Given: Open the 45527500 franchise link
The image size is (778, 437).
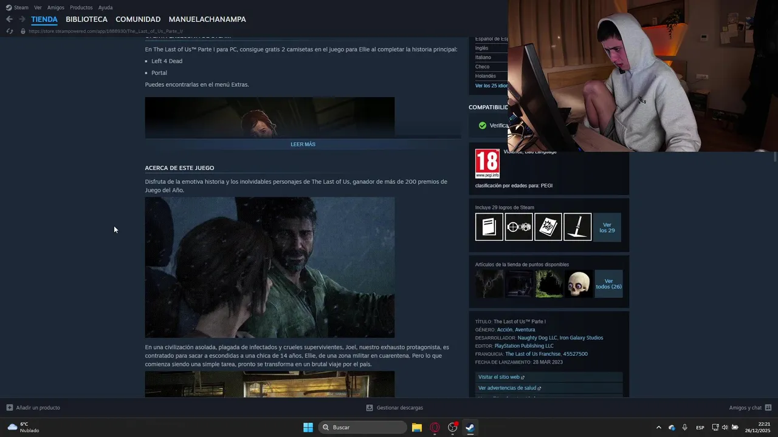Looking at the screenshot, I should coord(576,354).
